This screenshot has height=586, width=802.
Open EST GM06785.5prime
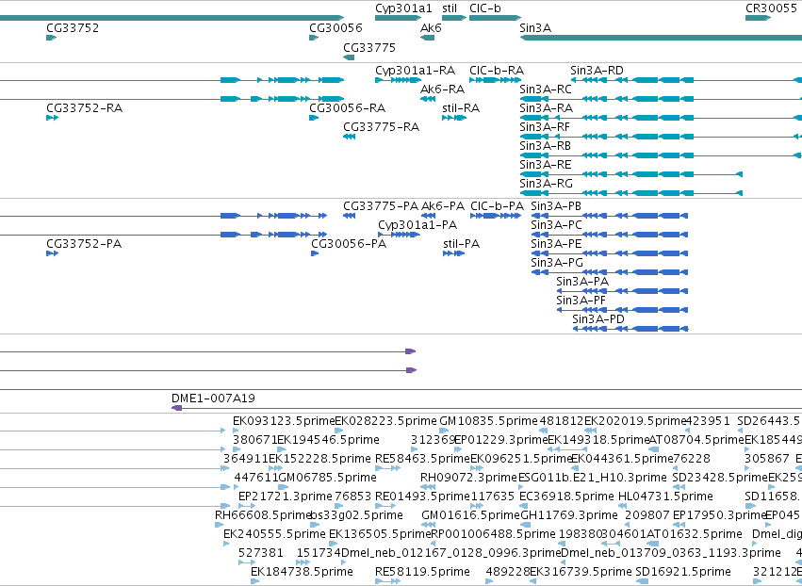click(327, 478)
